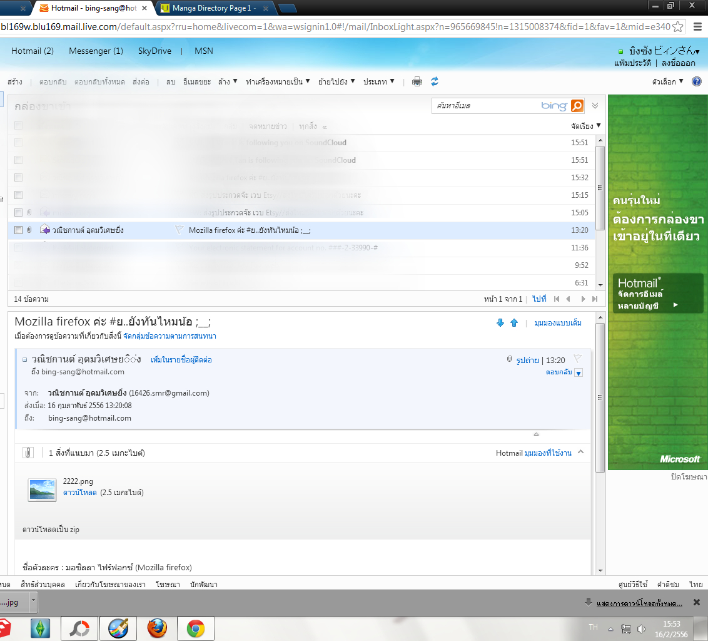Select the checkbox of the 15:05 message
This screenshot has height=641, width=708.
[x=19, y=212]
